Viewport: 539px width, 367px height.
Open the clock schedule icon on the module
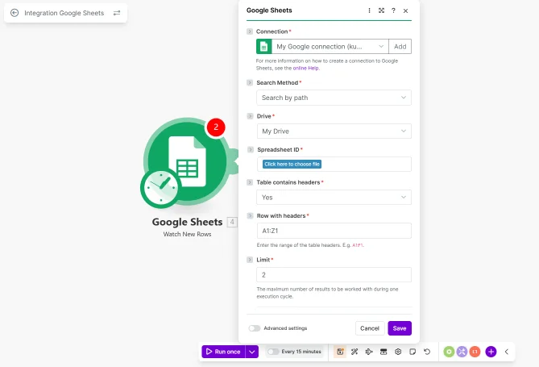[x=160, y=188]
